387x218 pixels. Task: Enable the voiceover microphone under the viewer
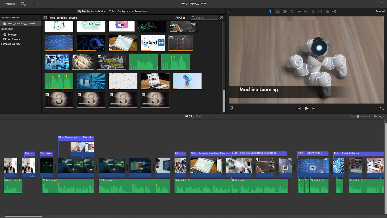(232, 108)
